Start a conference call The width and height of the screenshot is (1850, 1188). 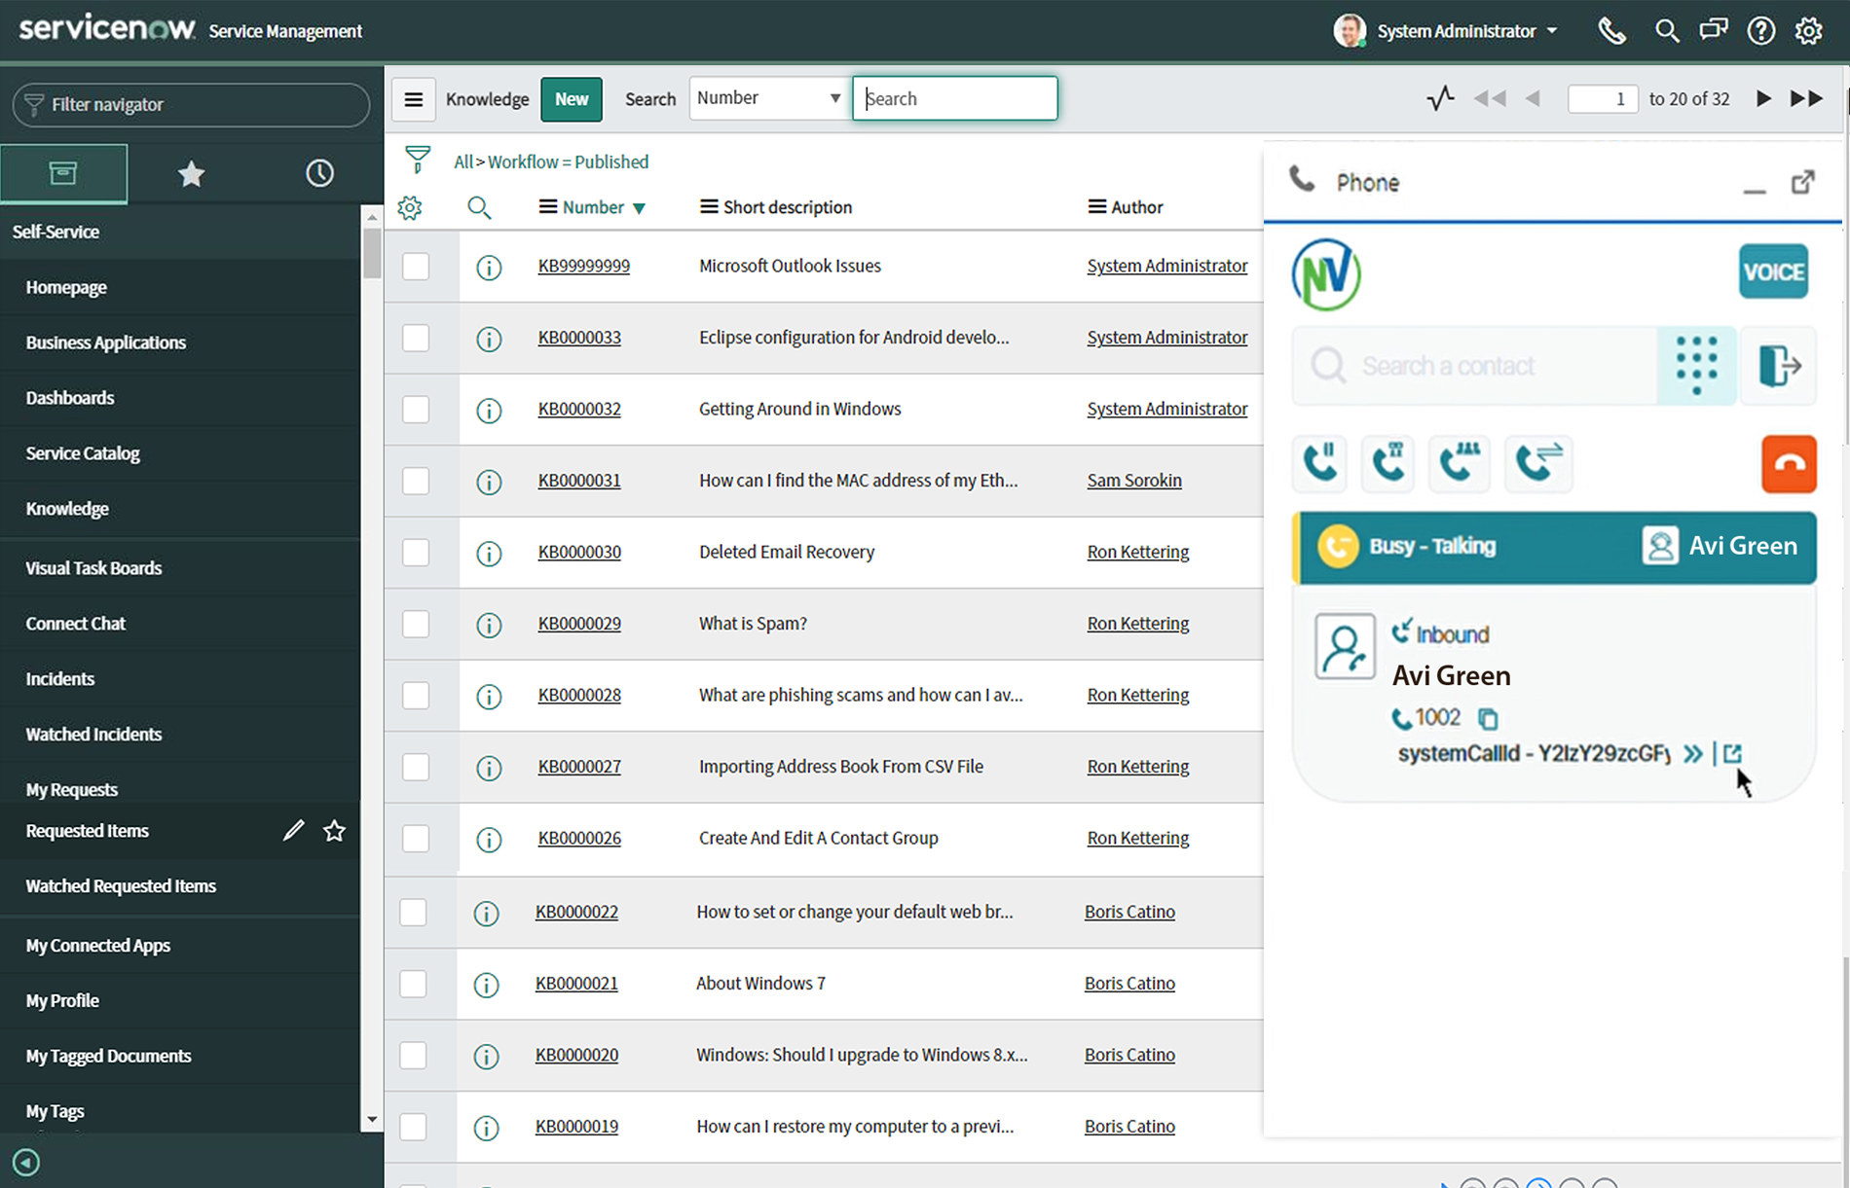(1460, 463)
